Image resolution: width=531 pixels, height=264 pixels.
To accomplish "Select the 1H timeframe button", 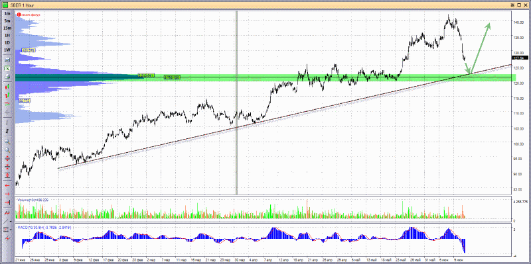I will [7, 36].
